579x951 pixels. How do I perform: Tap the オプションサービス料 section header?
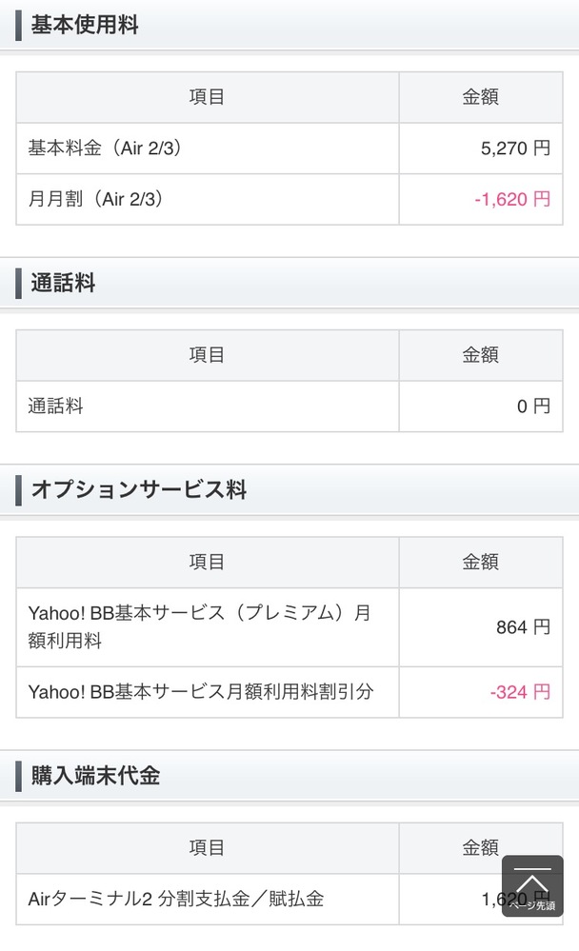pos(139,490)
